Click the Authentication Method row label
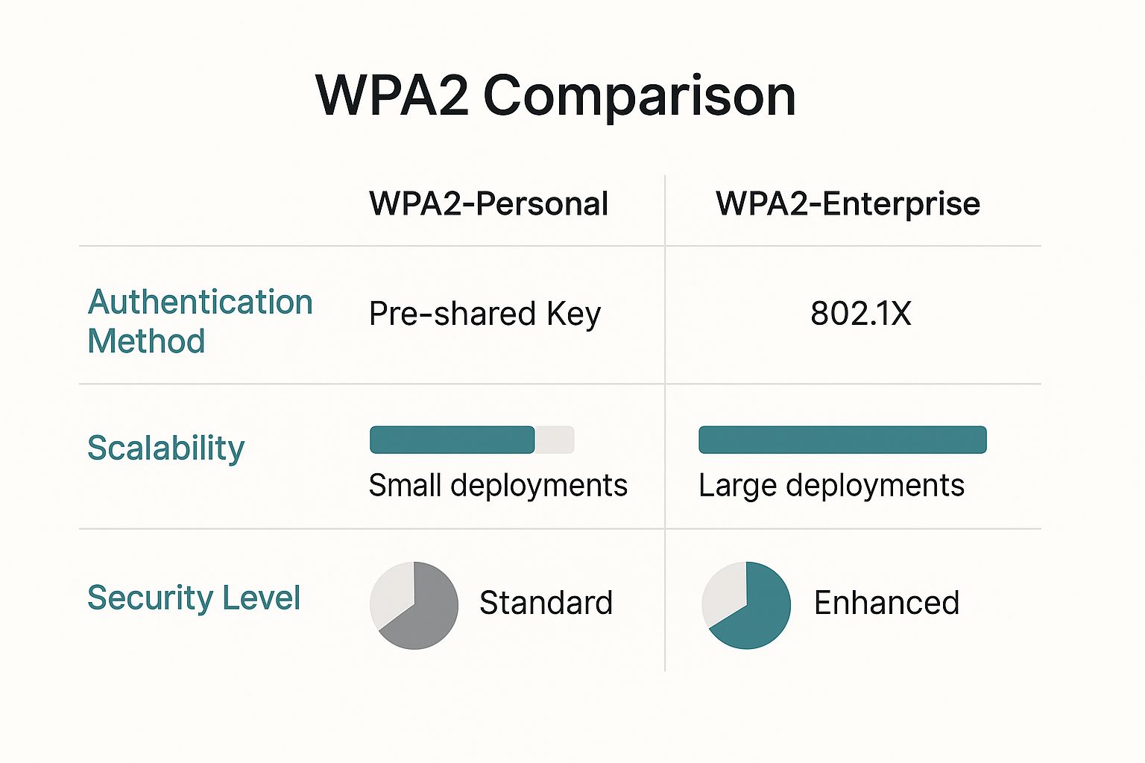The image size is (1145, 763). pos(200,321)
